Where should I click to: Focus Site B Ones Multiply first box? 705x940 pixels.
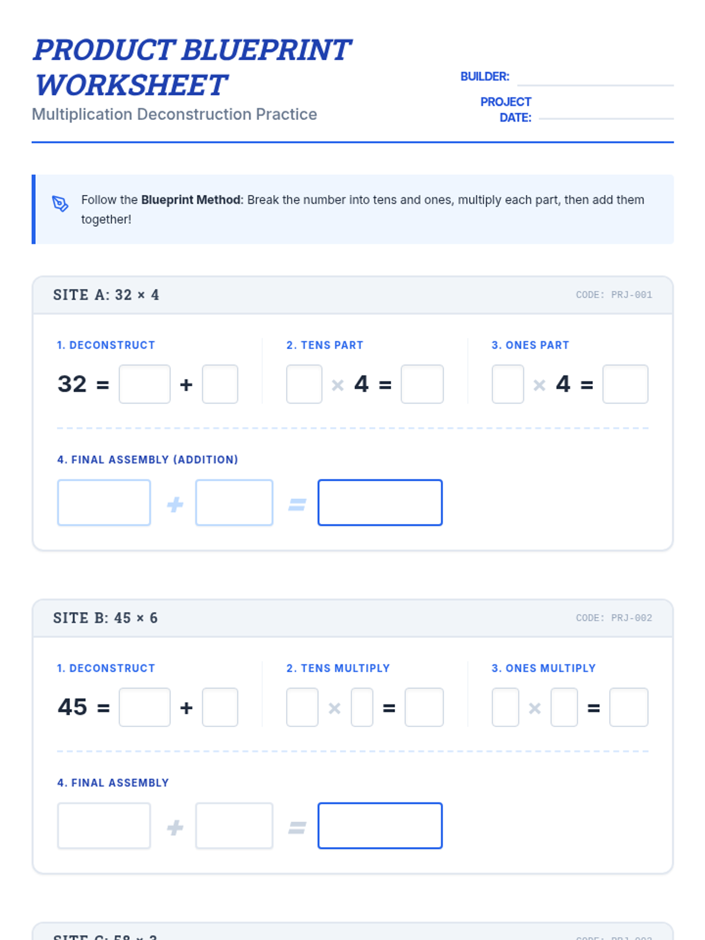pyautogui.click(x=505, y=707)
